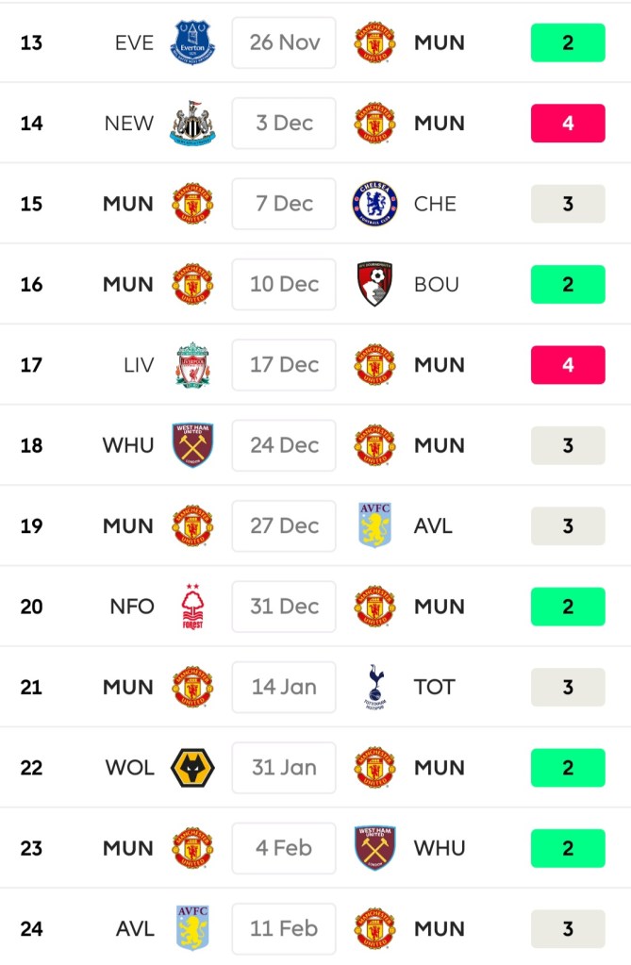The image size is (631, 965).
Task: Click the WHU label in gameweek 18
Action: [128, 445]
